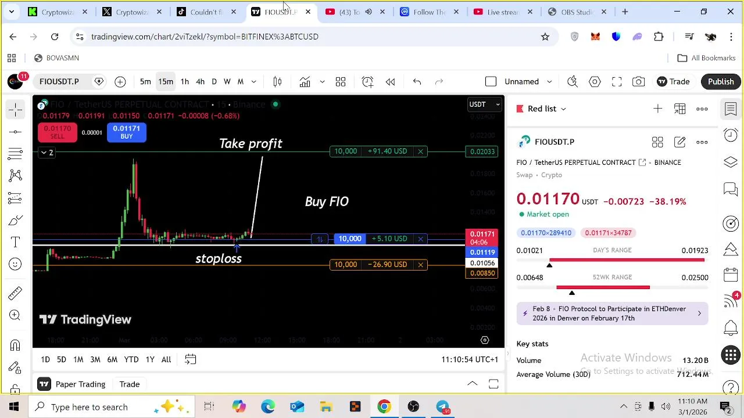Expand favorite indicators dropdown arrow
This screenshot has height=418, width=744.
click(322, 82)
